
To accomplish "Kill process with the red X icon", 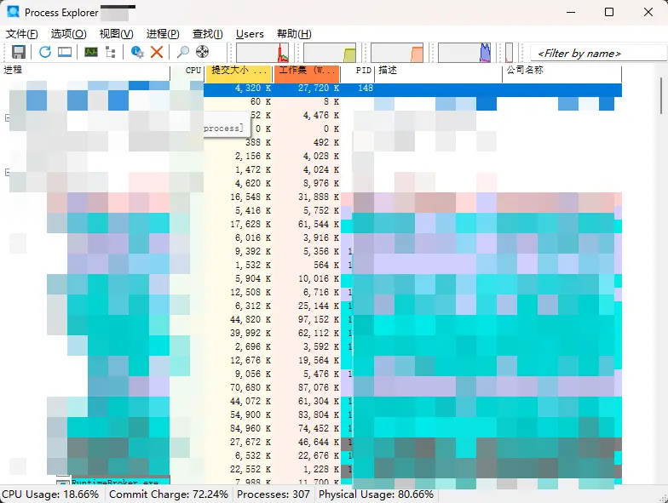I will (157, 52).
